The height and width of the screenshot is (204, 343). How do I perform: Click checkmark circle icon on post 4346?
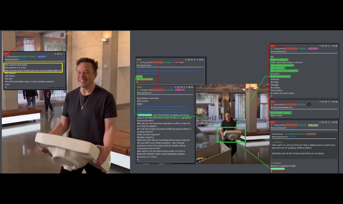(202, 60)
